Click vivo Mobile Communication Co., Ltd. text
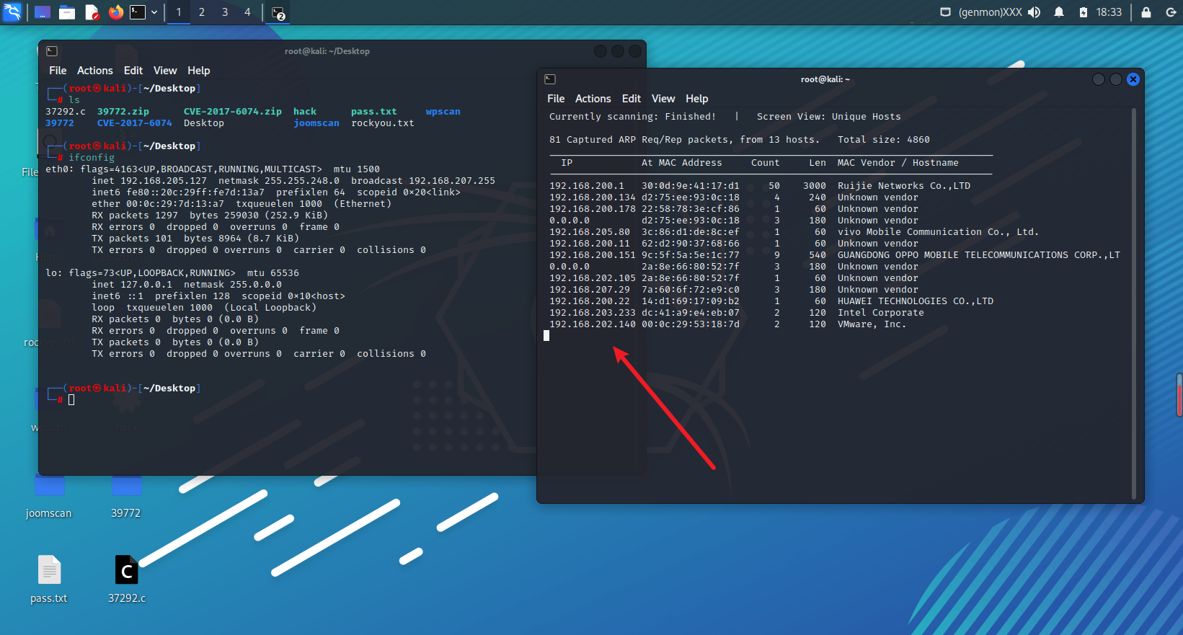Screen dimensions: 1183x635 938,232
